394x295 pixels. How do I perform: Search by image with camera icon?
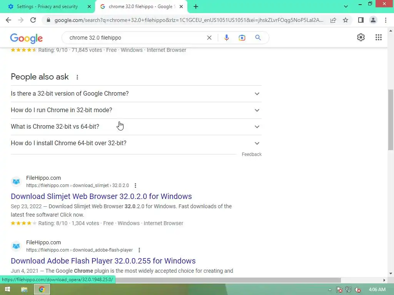click(242, 38)
